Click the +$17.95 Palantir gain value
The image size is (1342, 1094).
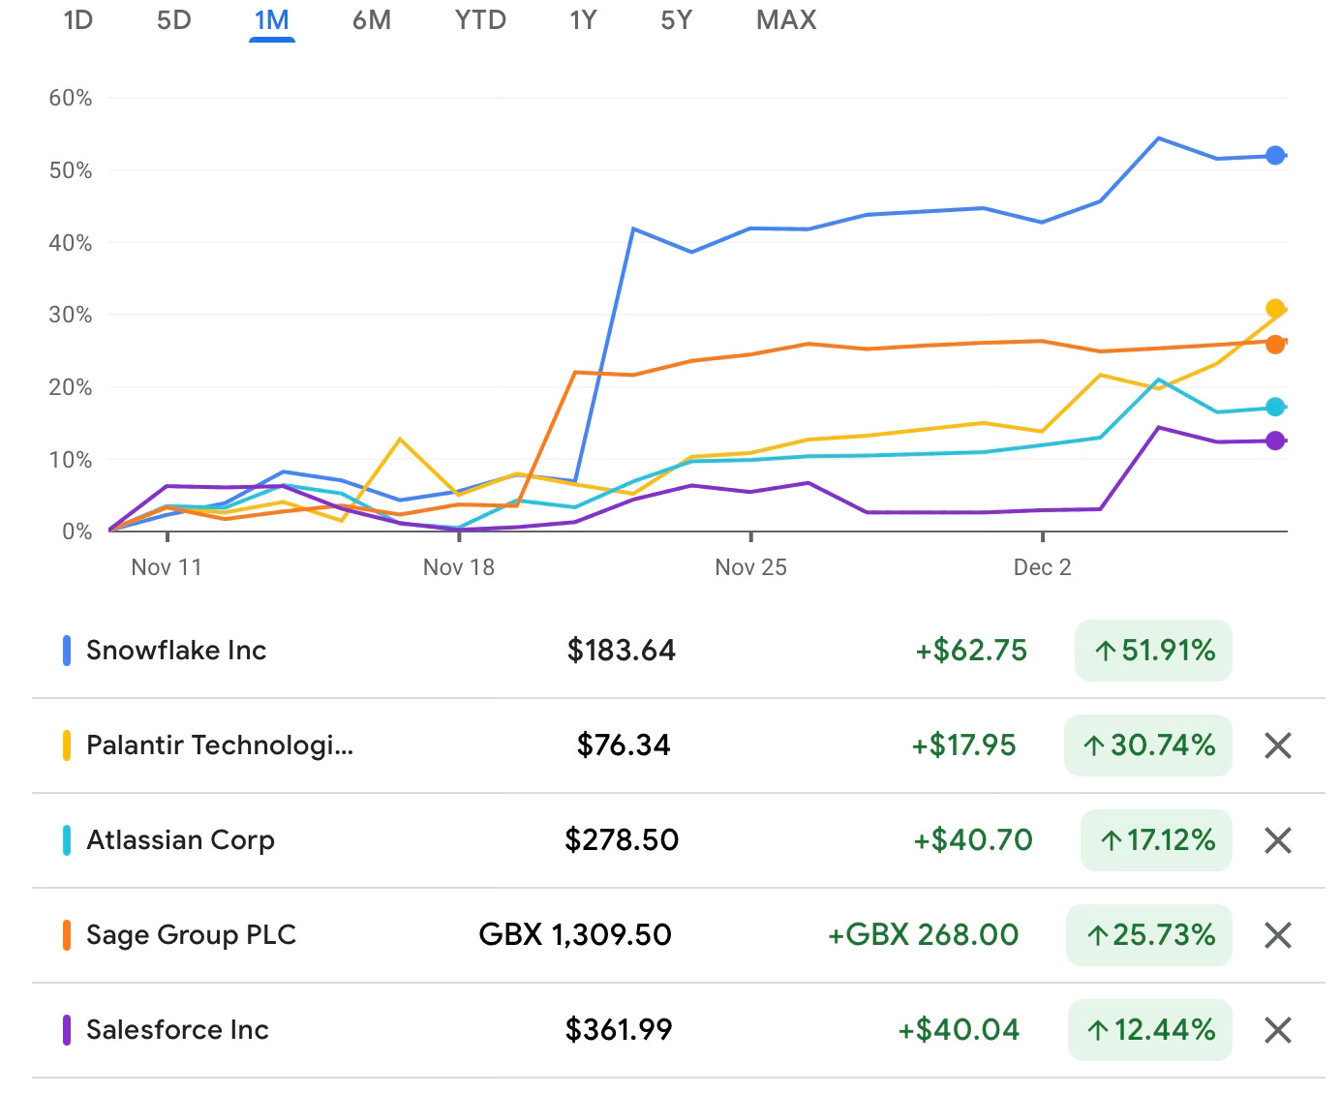tap(963, 745)
